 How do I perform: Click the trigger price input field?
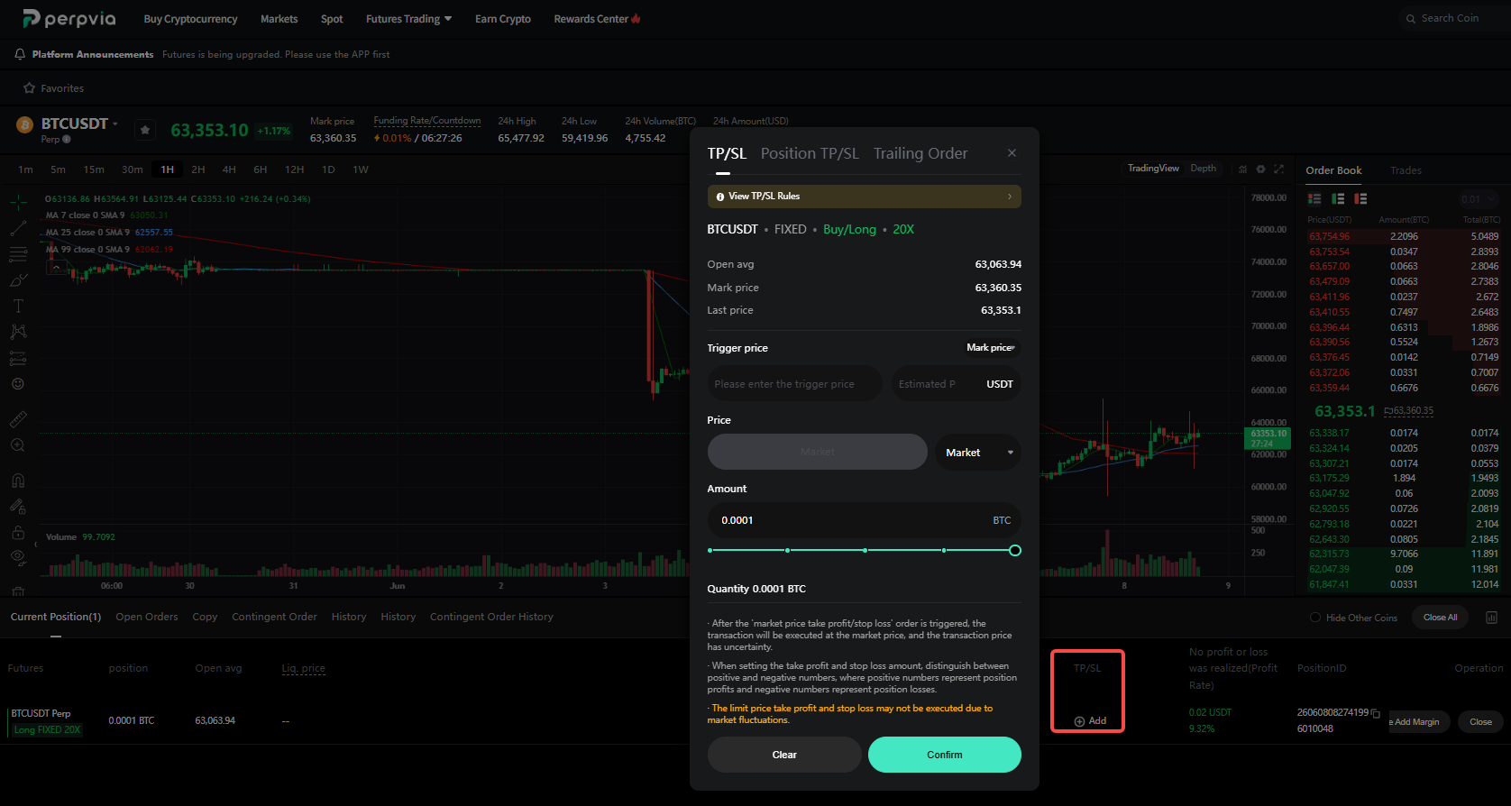[795, 384]
